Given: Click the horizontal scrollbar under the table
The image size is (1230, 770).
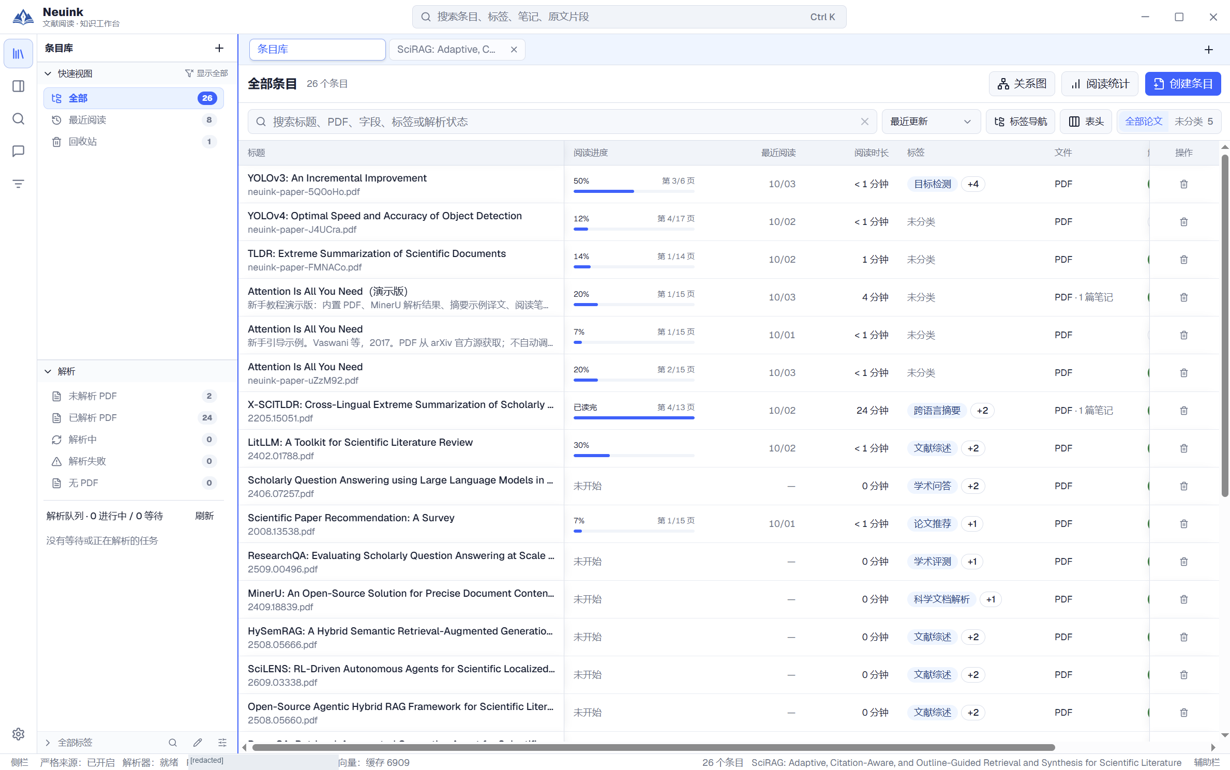Looking at the screenshot, I should (653, 747).
